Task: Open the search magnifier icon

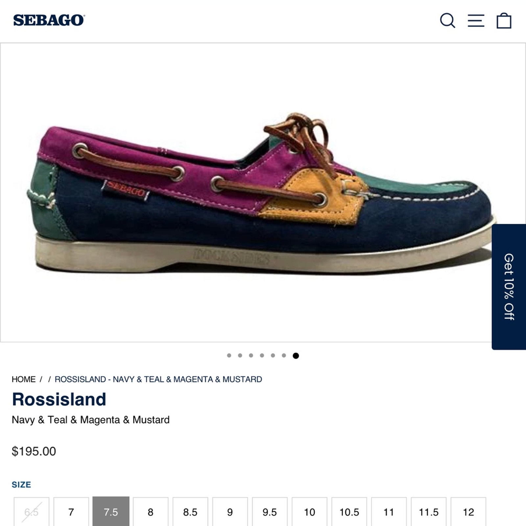Action: (447, 20)
